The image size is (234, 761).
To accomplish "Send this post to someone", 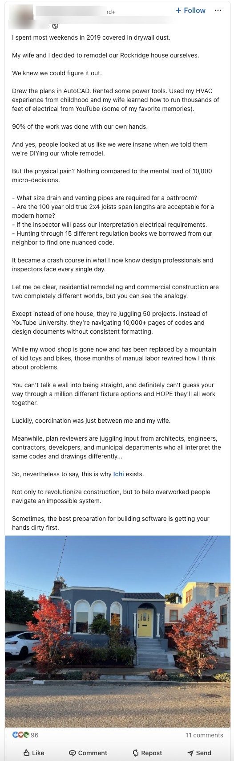I will point(199,753).
